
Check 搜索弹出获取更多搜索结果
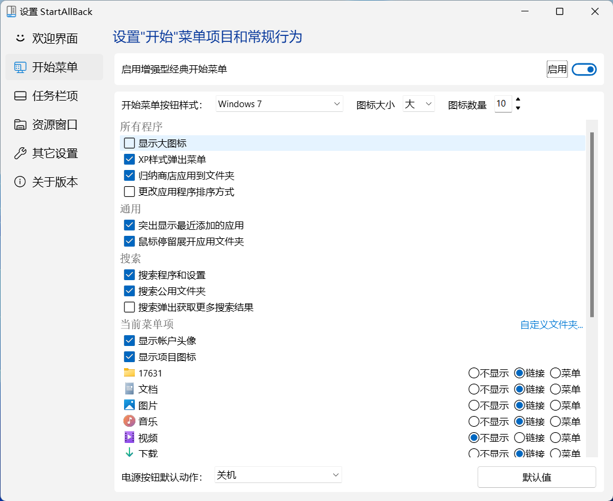(x=129, y=307)
